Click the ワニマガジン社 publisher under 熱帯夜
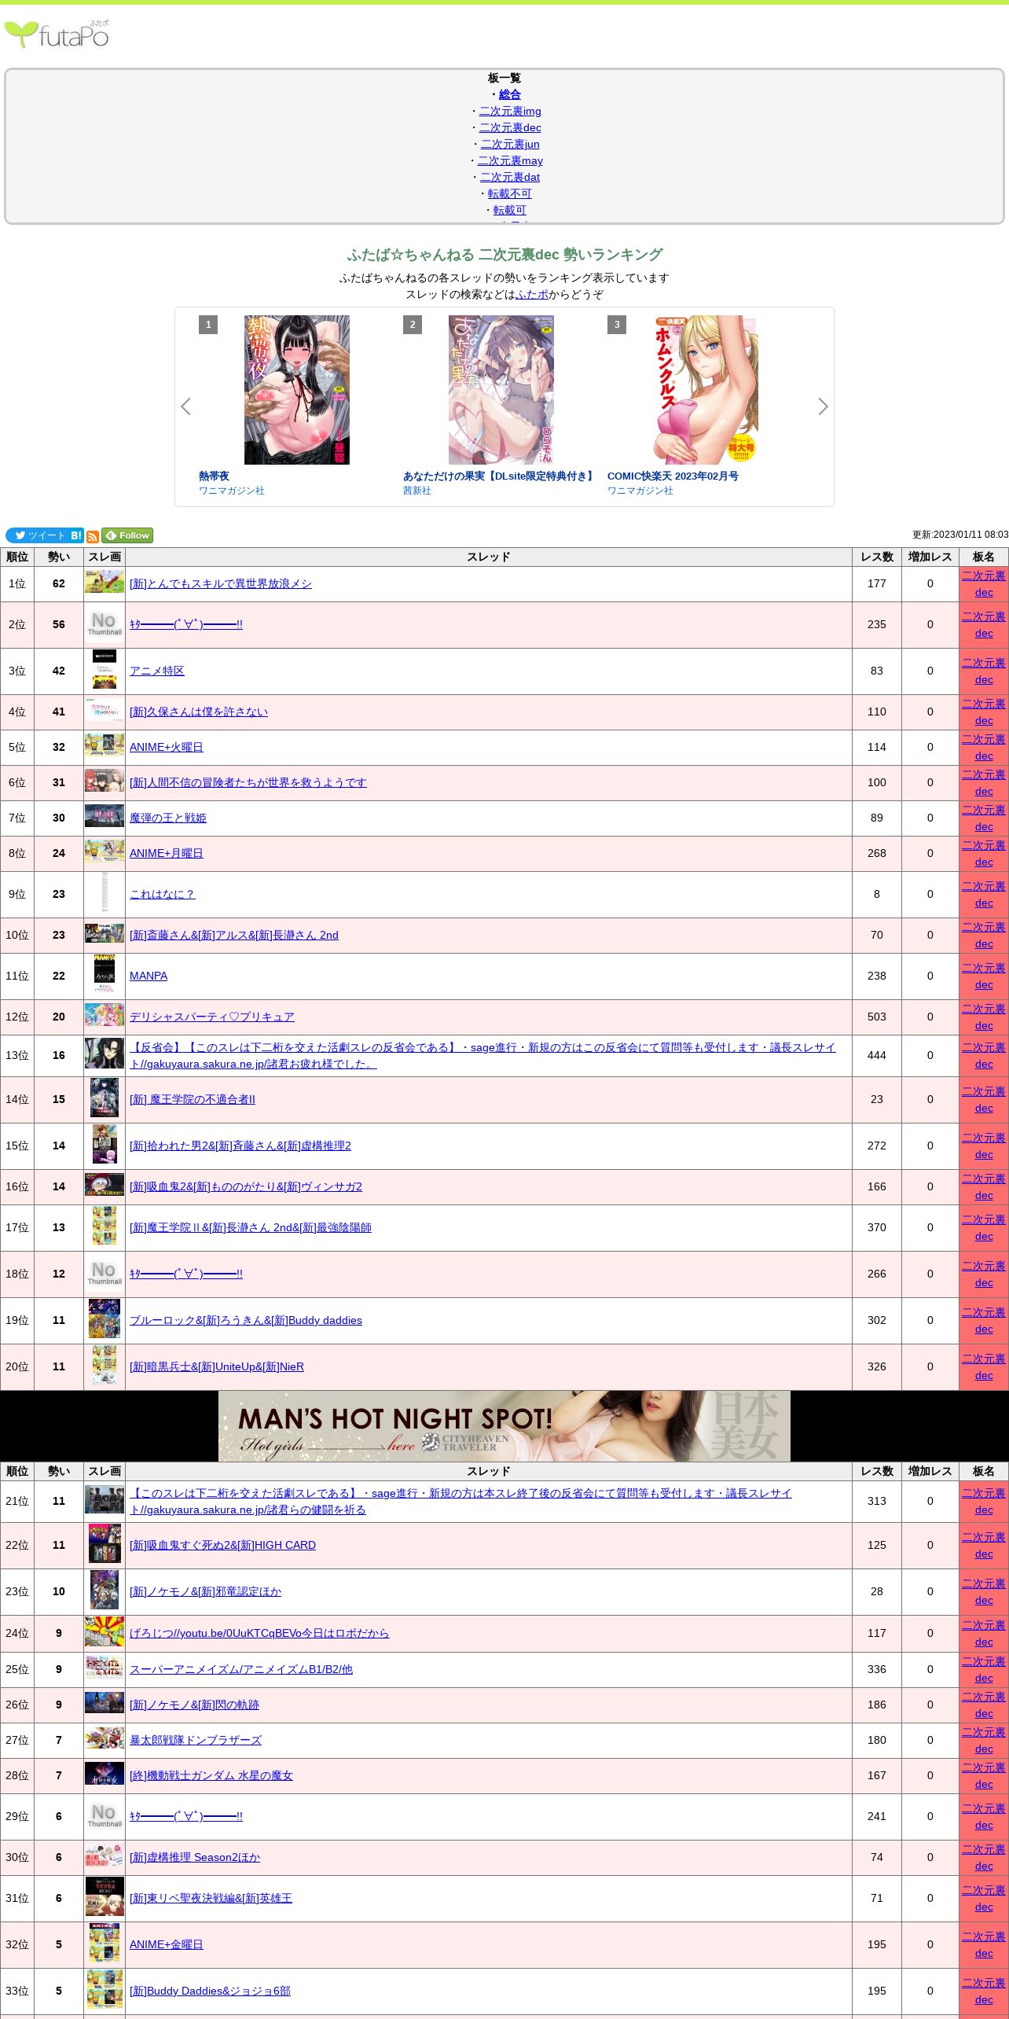Viewport: 1009px width, 2019px height. pyautogui.click(x=232, y=491)
